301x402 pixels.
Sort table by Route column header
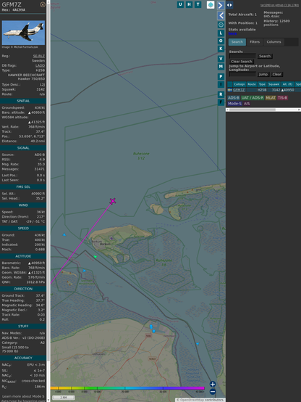point(252,84)
